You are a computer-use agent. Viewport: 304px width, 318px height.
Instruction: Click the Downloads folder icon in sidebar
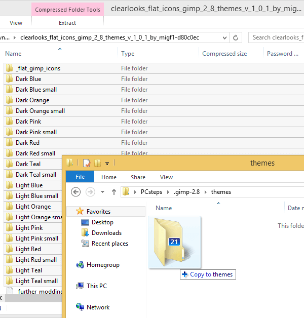pos(85,233)
